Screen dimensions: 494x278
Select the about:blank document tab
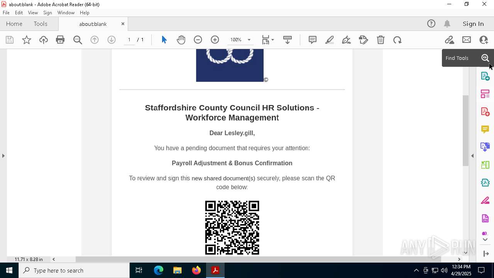click(93, 24)
